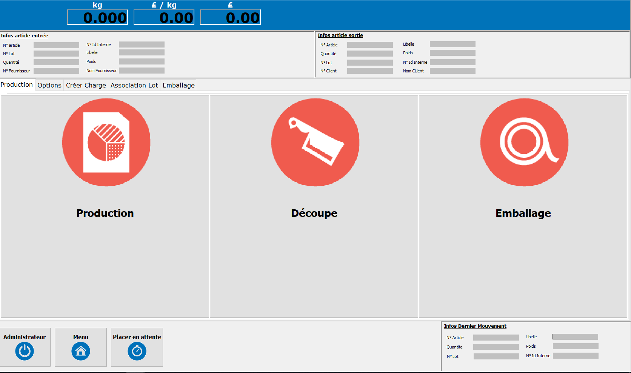631x373 pixels.
Task: Click Quantité field in article entrée
Action: tap(56, 62)
